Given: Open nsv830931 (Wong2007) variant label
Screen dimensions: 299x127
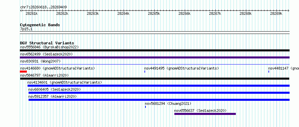Looking at the screenshot, I should (x=40, y=61).
